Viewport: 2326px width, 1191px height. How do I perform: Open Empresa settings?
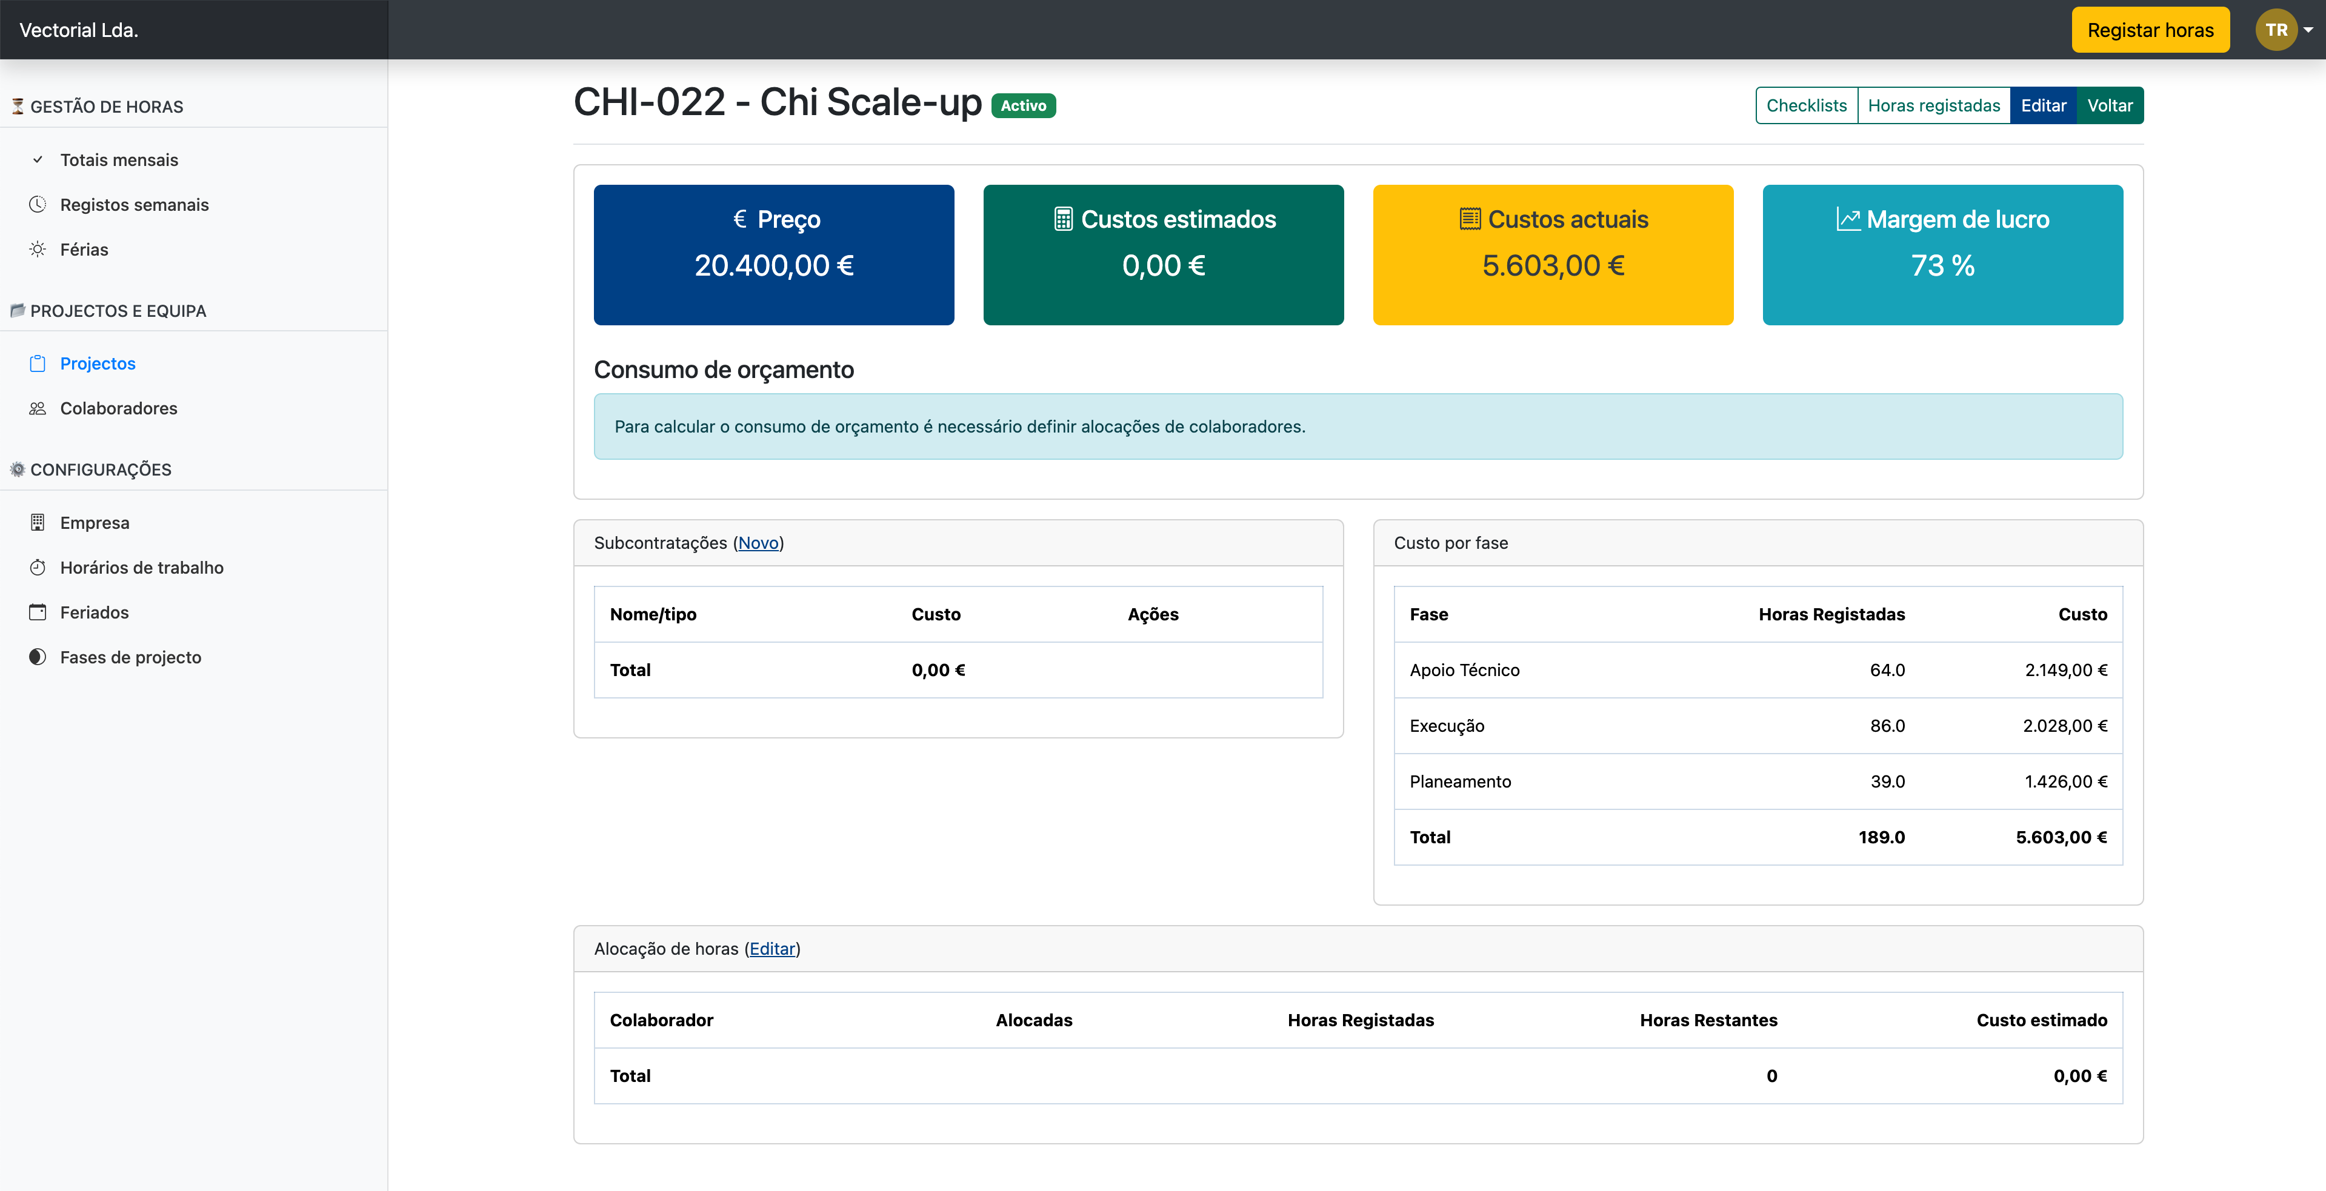click(95, 522)
